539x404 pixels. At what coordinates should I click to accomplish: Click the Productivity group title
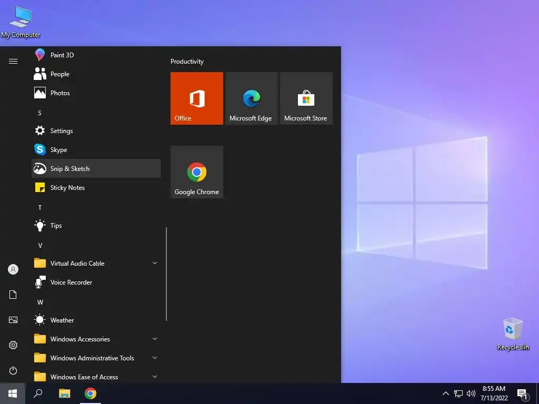187,62
